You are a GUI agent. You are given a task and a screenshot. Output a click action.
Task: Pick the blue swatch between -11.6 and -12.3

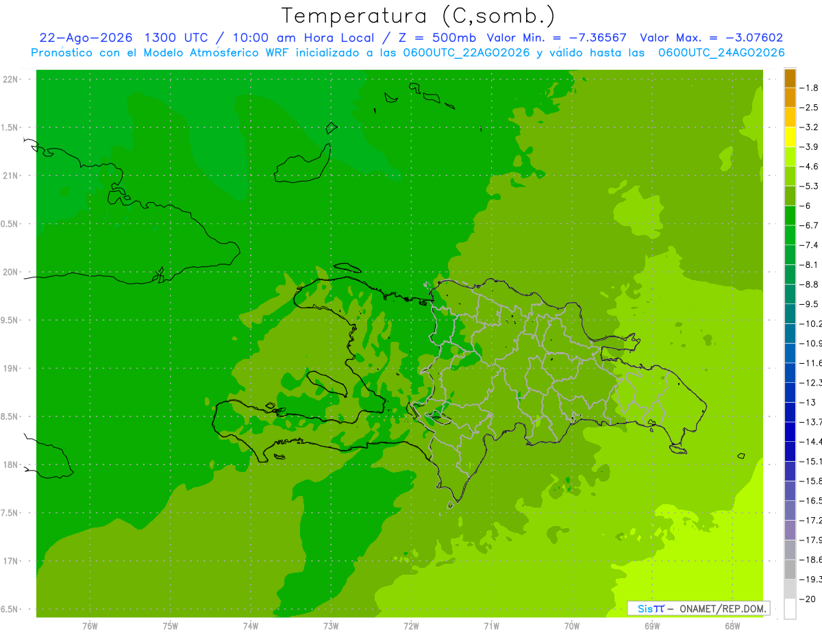(790, 373)
